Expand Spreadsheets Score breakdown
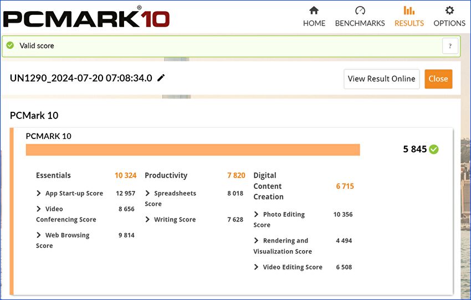This screenshot has height=300, width=471. (x=148, y=193)
